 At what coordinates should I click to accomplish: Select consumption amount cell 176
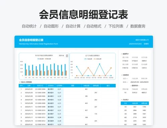click(96, 114)
